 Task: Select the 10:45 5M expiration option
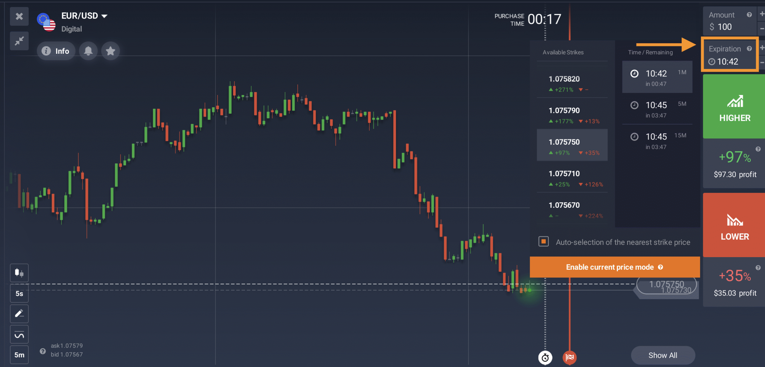[x=657, y=109]
